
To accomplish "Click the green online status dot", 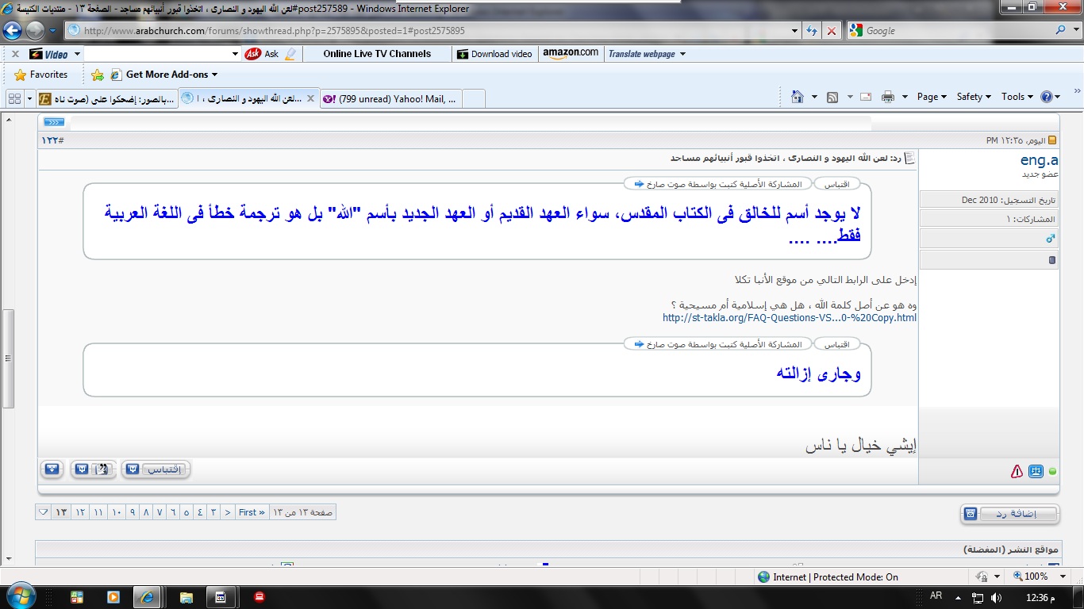I will tap(1053, 471).
